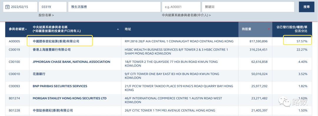
Task: Select the 2022/02/15 date field
Action: click(20, 7)
